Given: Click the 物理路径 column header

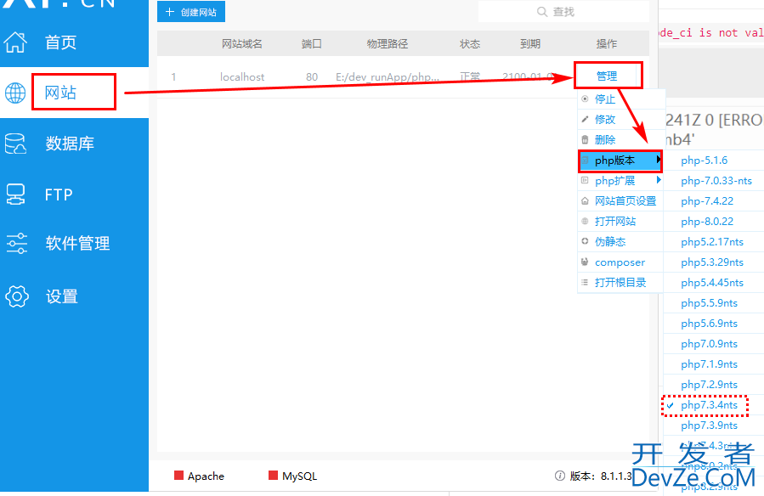Looking at the screenshot, I should [x=388, y=44].
